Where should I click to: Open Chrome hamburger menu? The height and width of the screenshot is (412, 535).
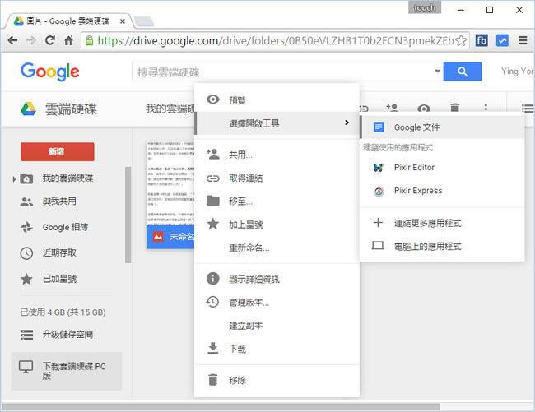(523, 40)
